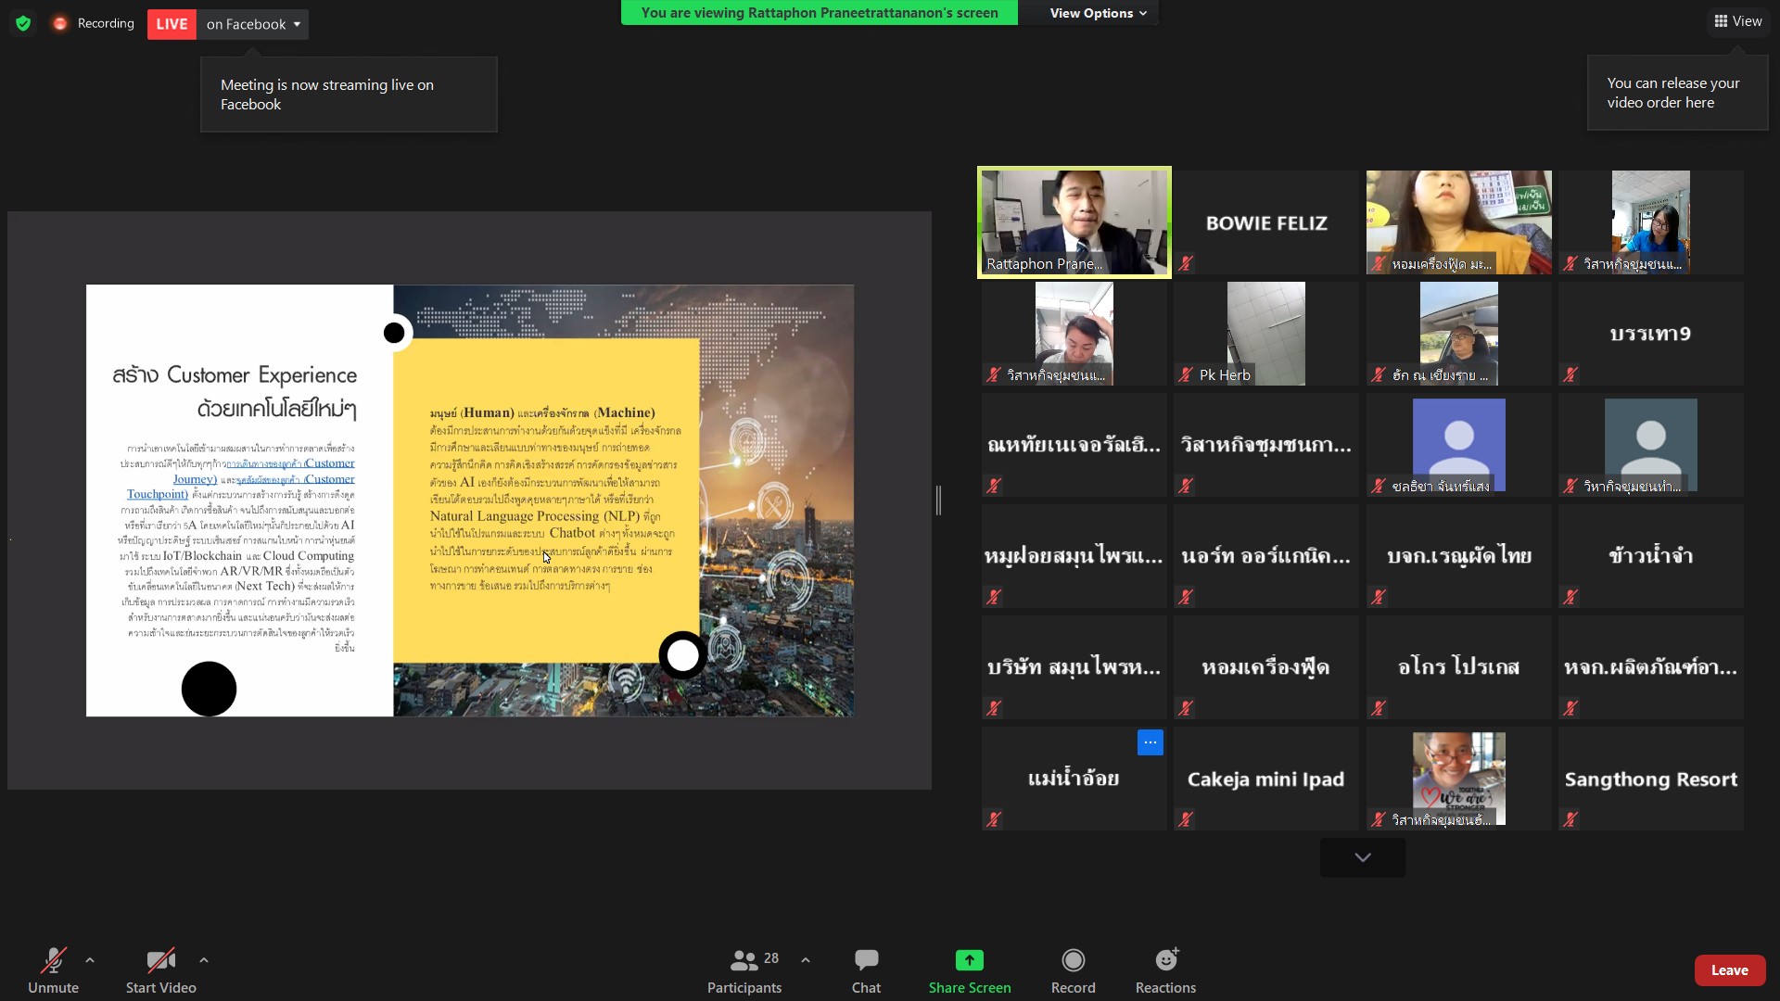Click the shared screen panel divider handle
This screenshot has height=1001, width=1780.
click(x=938, y=500)
